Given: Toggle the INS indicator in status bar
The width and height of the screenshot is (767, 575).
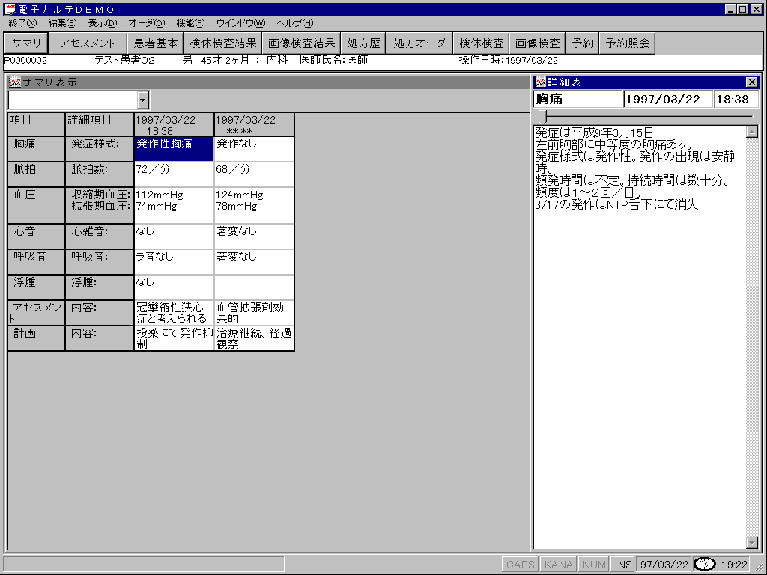Looking at the screenshot, I should [x=622, y=565].
